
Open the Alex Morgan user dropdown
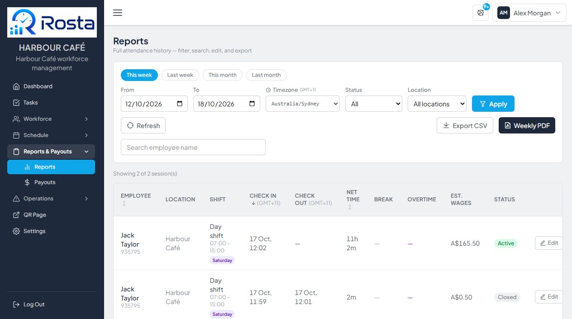(x=529, y=13)
